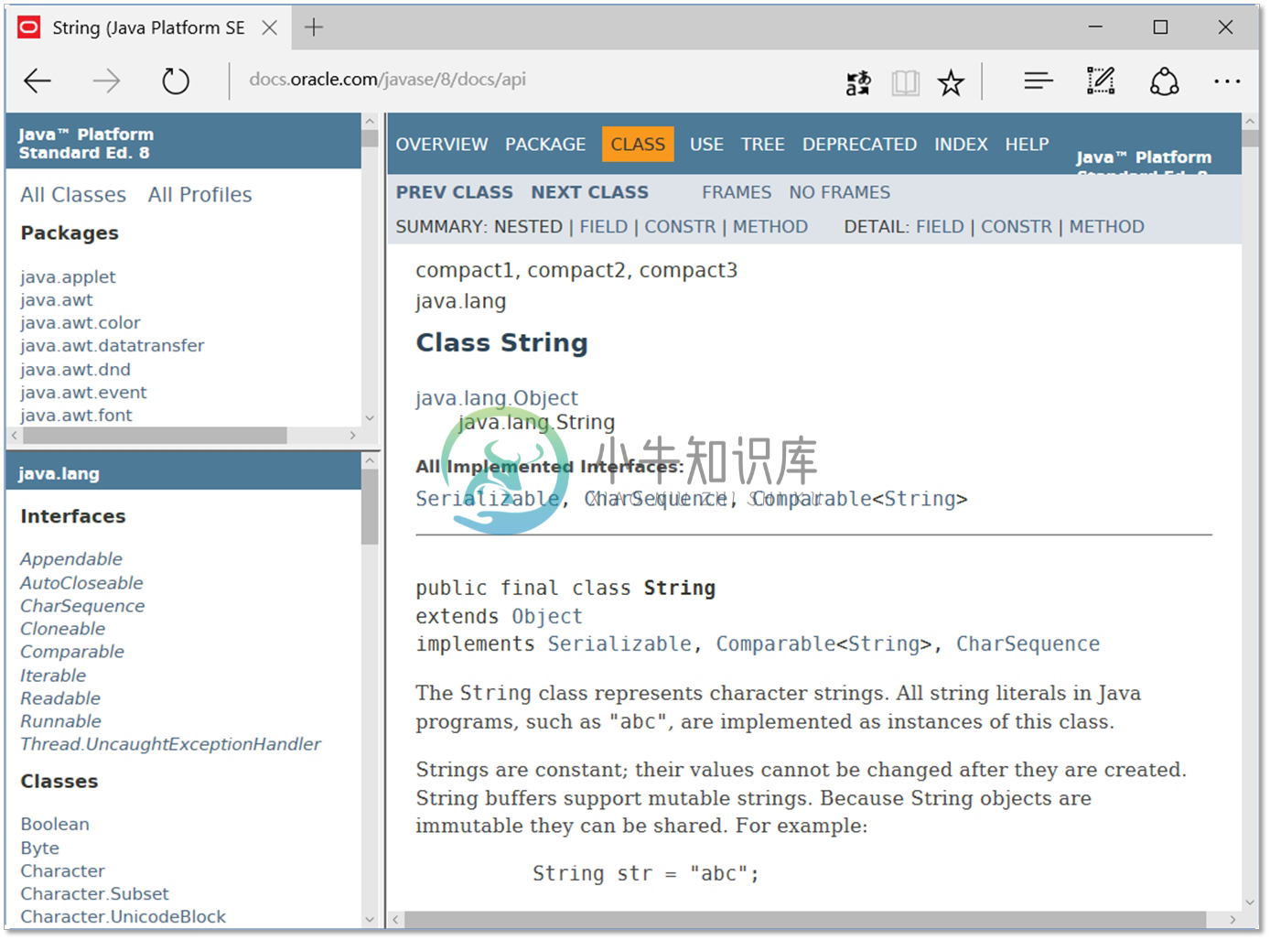1270x940 pixels.
Task: Jump to detail METHOD section
Action: [x=1106, y=227]
